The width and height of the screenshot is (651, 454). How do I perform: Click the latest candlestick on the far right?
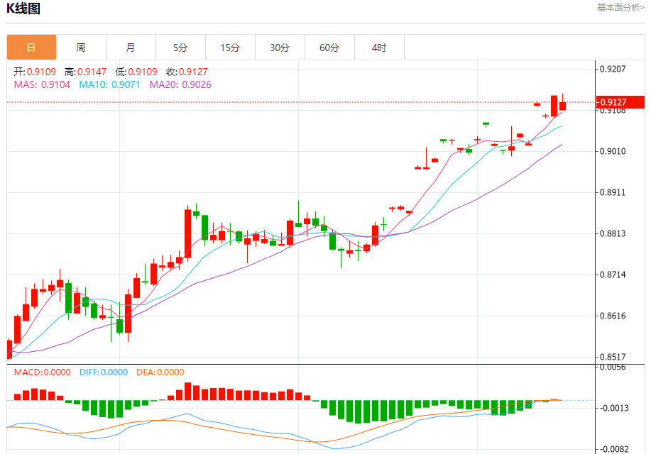pos(562,104)
